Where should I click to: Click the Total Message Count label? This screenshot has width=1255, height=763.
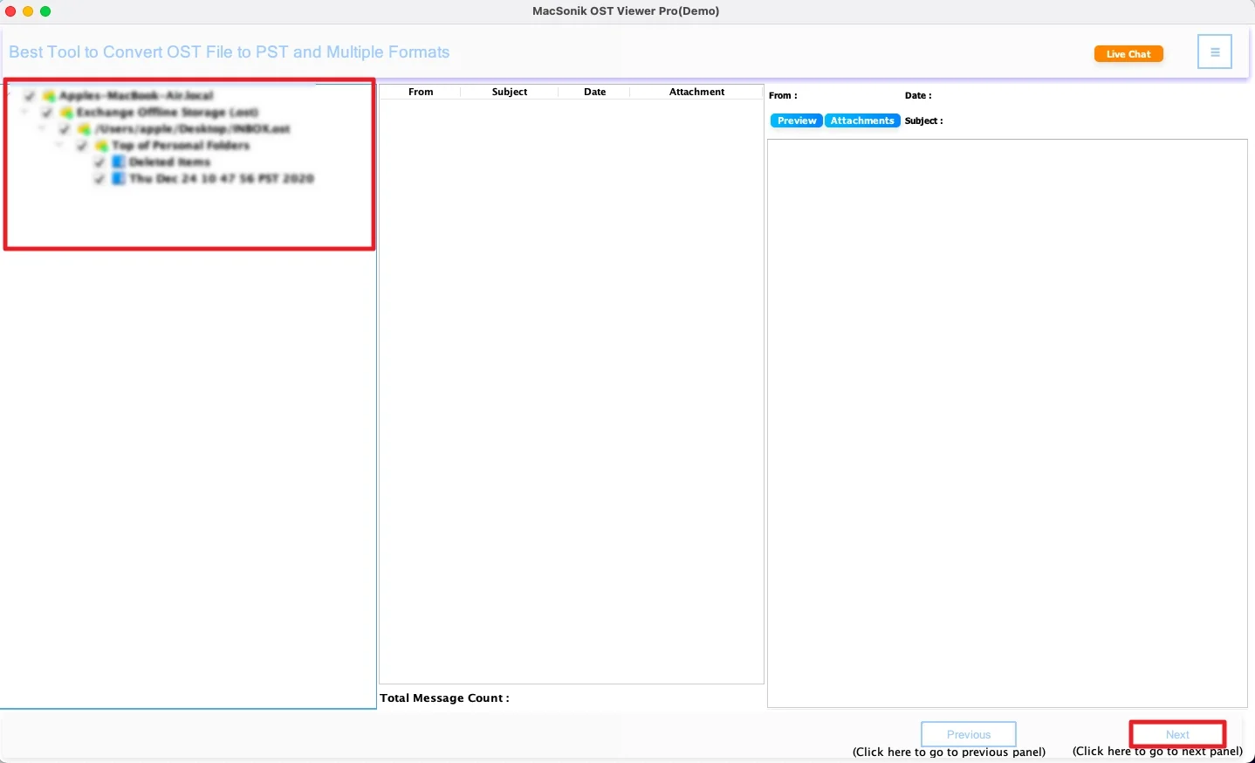coord(445,698)
